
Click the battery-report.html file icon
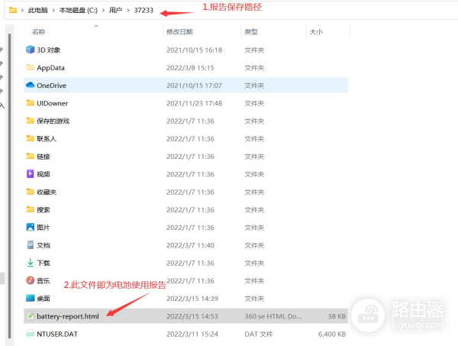[x=30, y=316]
